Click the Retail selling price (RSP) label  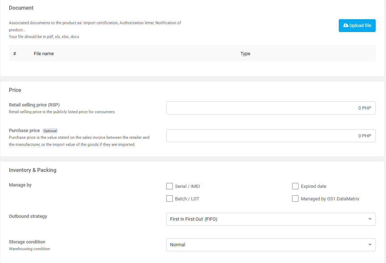34,105
